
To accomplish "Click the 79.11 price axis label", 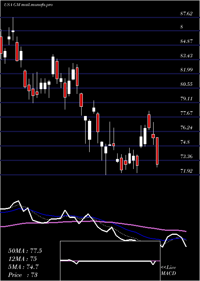I will (186, 99).
